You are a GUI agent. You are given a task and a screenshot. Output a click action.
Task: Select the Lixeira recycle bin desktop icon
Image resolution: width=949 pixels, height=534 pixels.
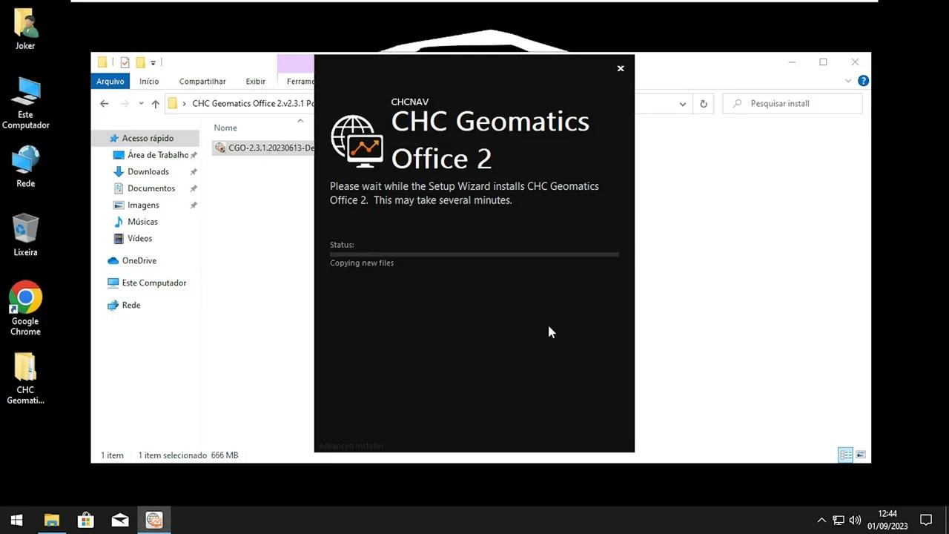pos(25,234)
